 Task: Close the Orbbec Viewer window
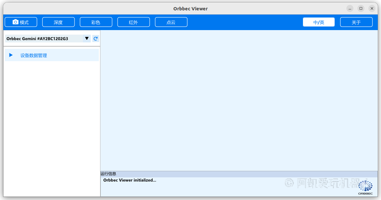[x=372, y=8]
